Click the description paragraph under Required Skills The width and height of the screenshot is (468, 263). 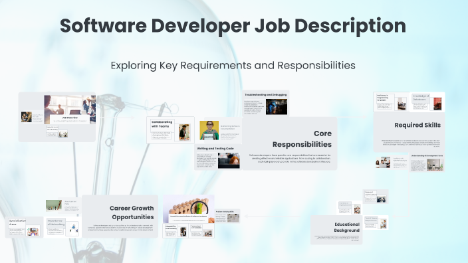(x=410, y=143)
